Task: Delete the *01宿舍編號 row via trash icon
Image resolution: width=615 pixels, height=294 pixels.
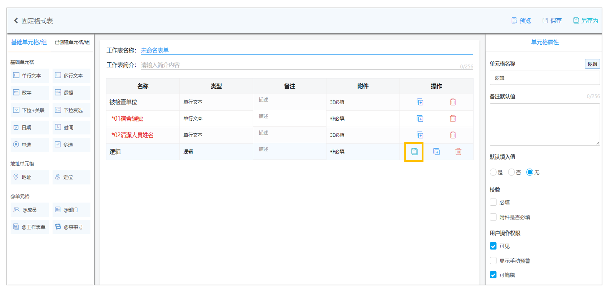Action: pos(453,119)
